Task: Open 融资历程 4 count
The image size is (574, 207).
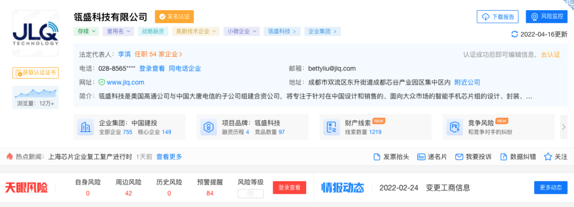Action: click(x=236, y=132)
